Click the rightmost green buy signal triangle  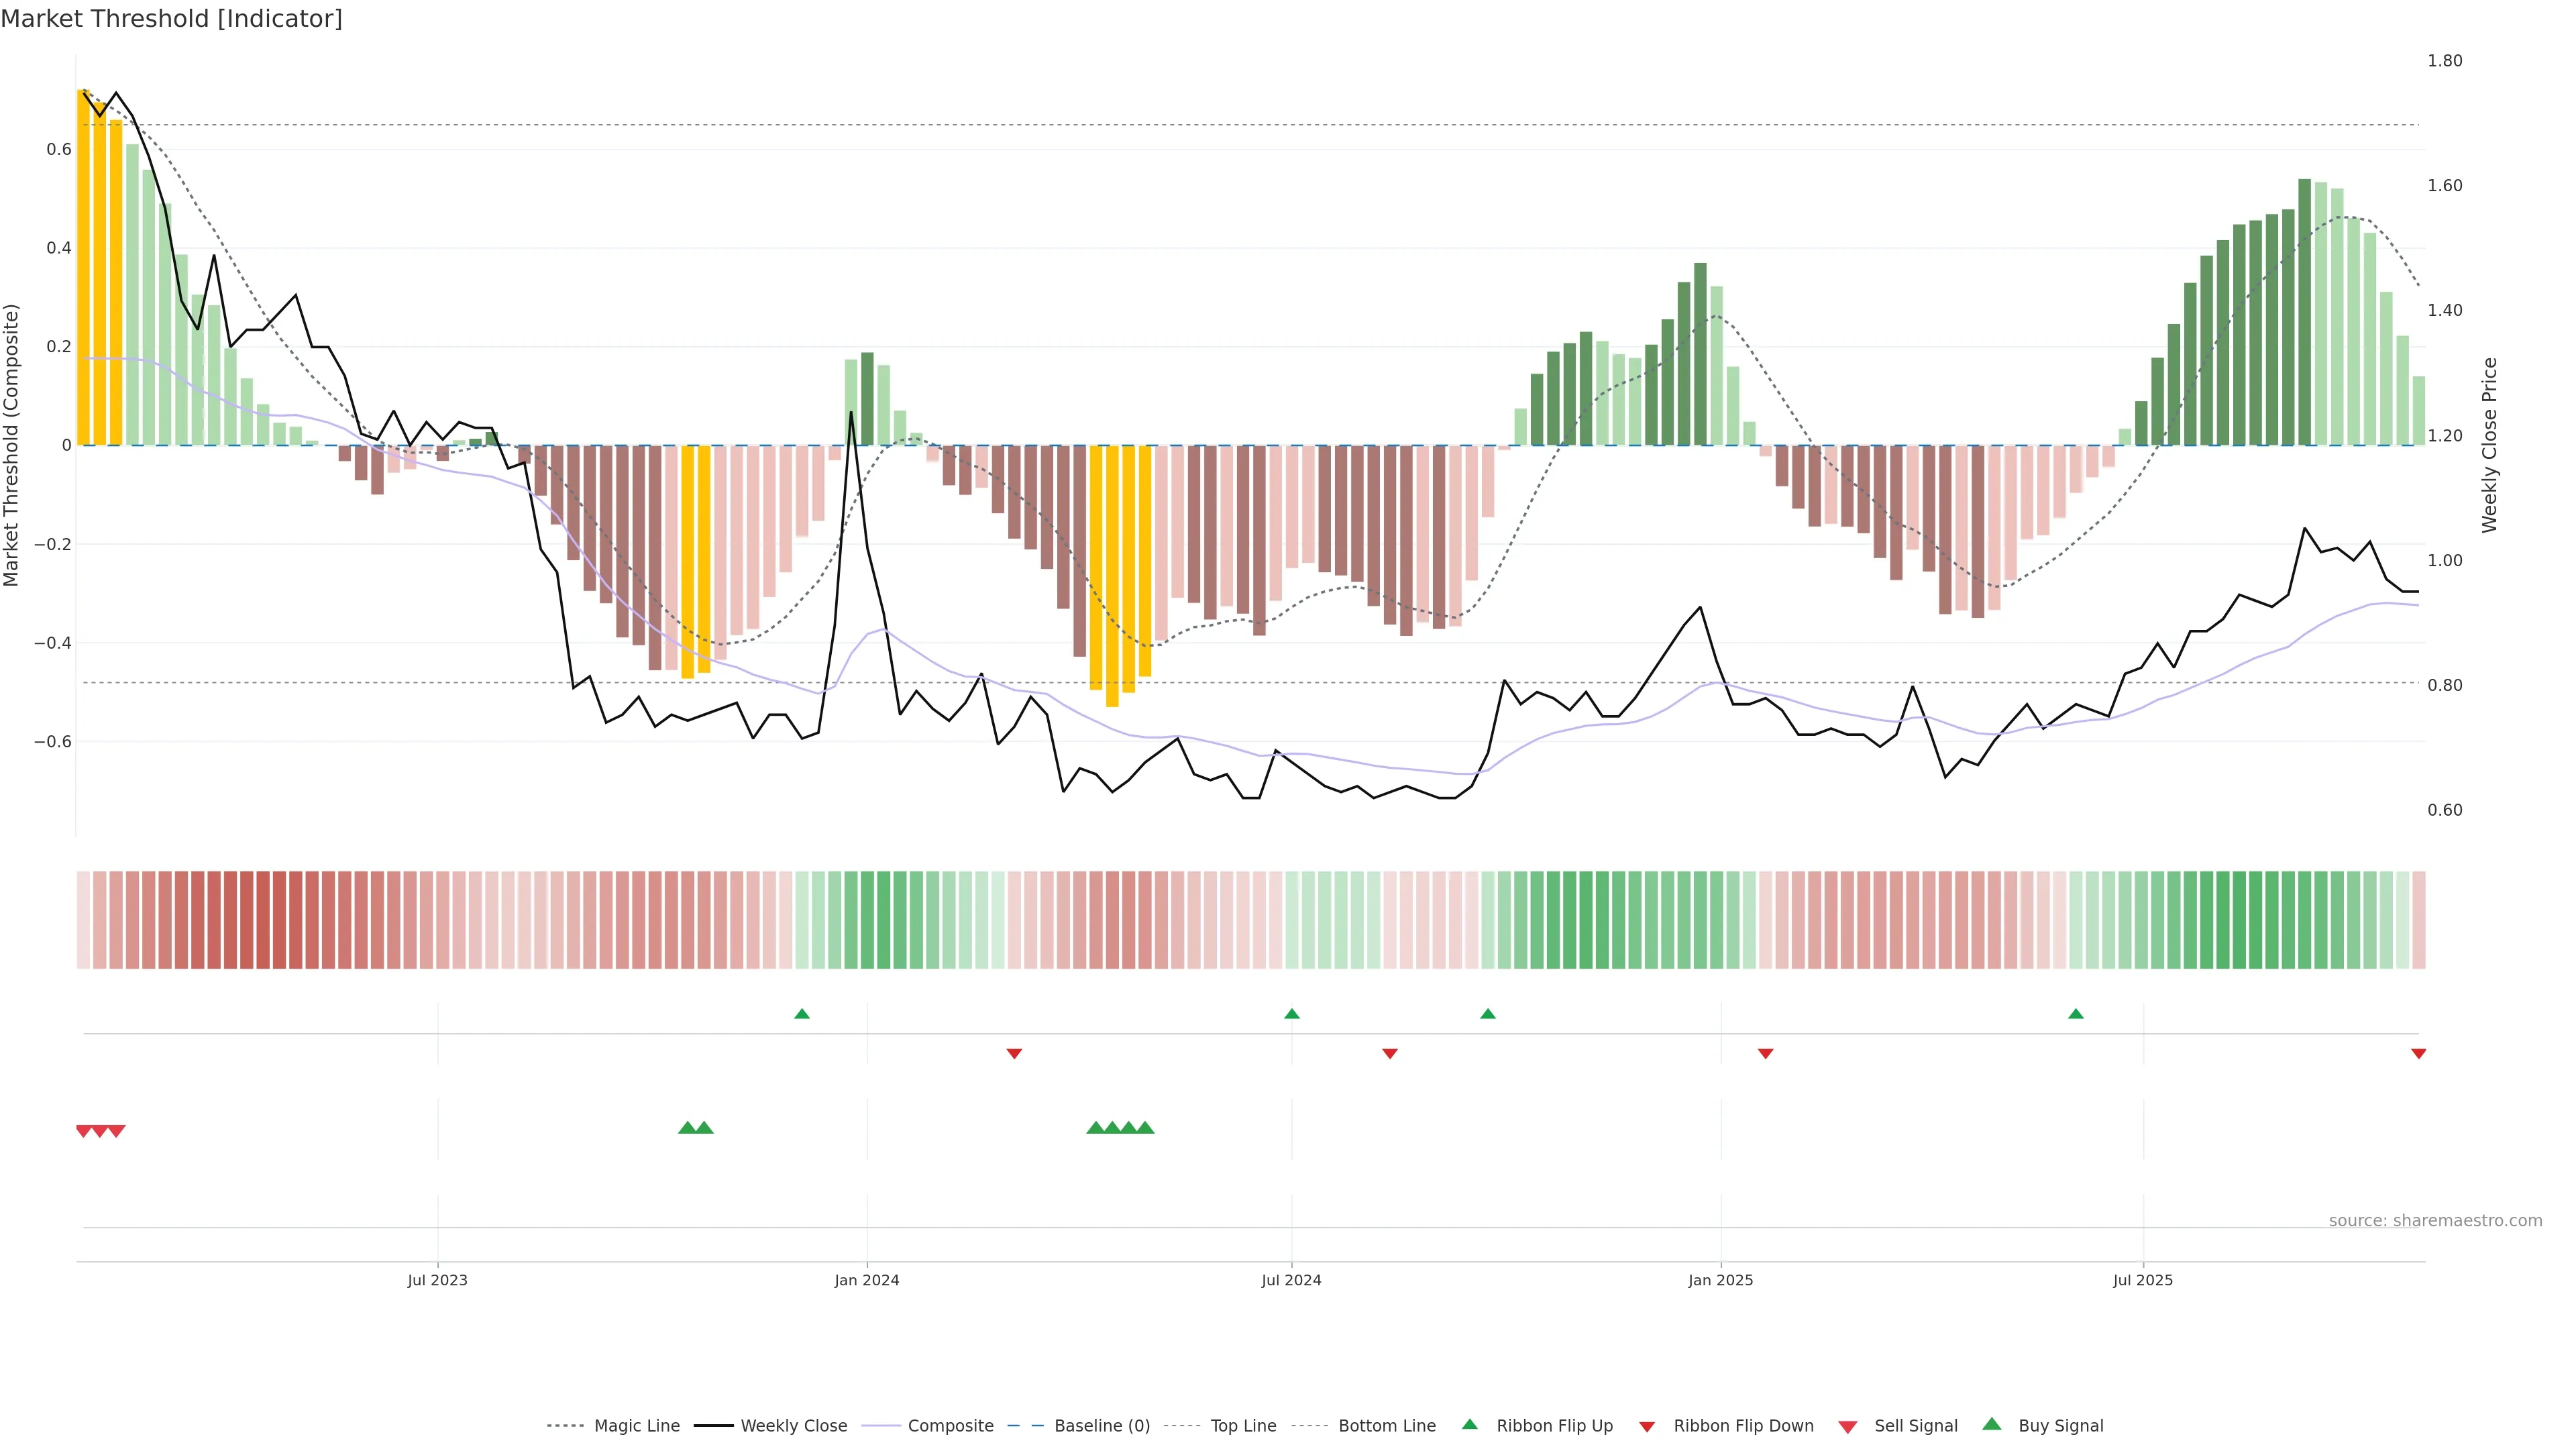point(1145,1128)
